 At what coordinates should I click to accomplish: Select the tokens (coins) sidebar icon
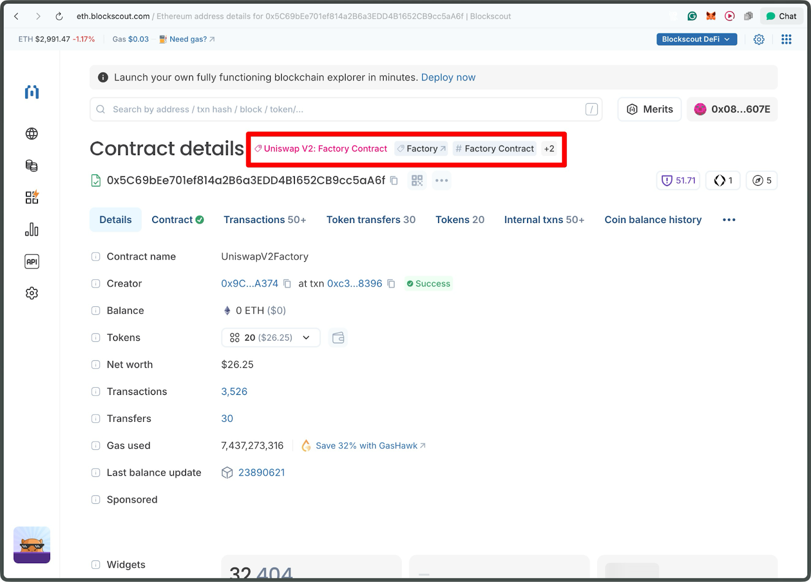[x=31, y=166]
